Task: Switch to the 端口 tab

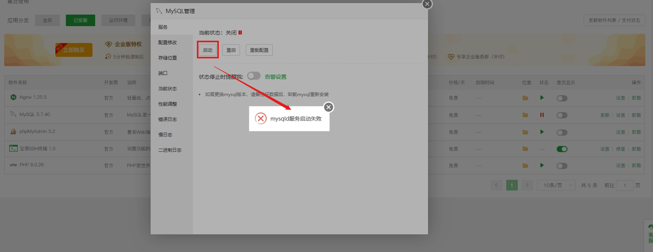Action: [x=171, y=73]
